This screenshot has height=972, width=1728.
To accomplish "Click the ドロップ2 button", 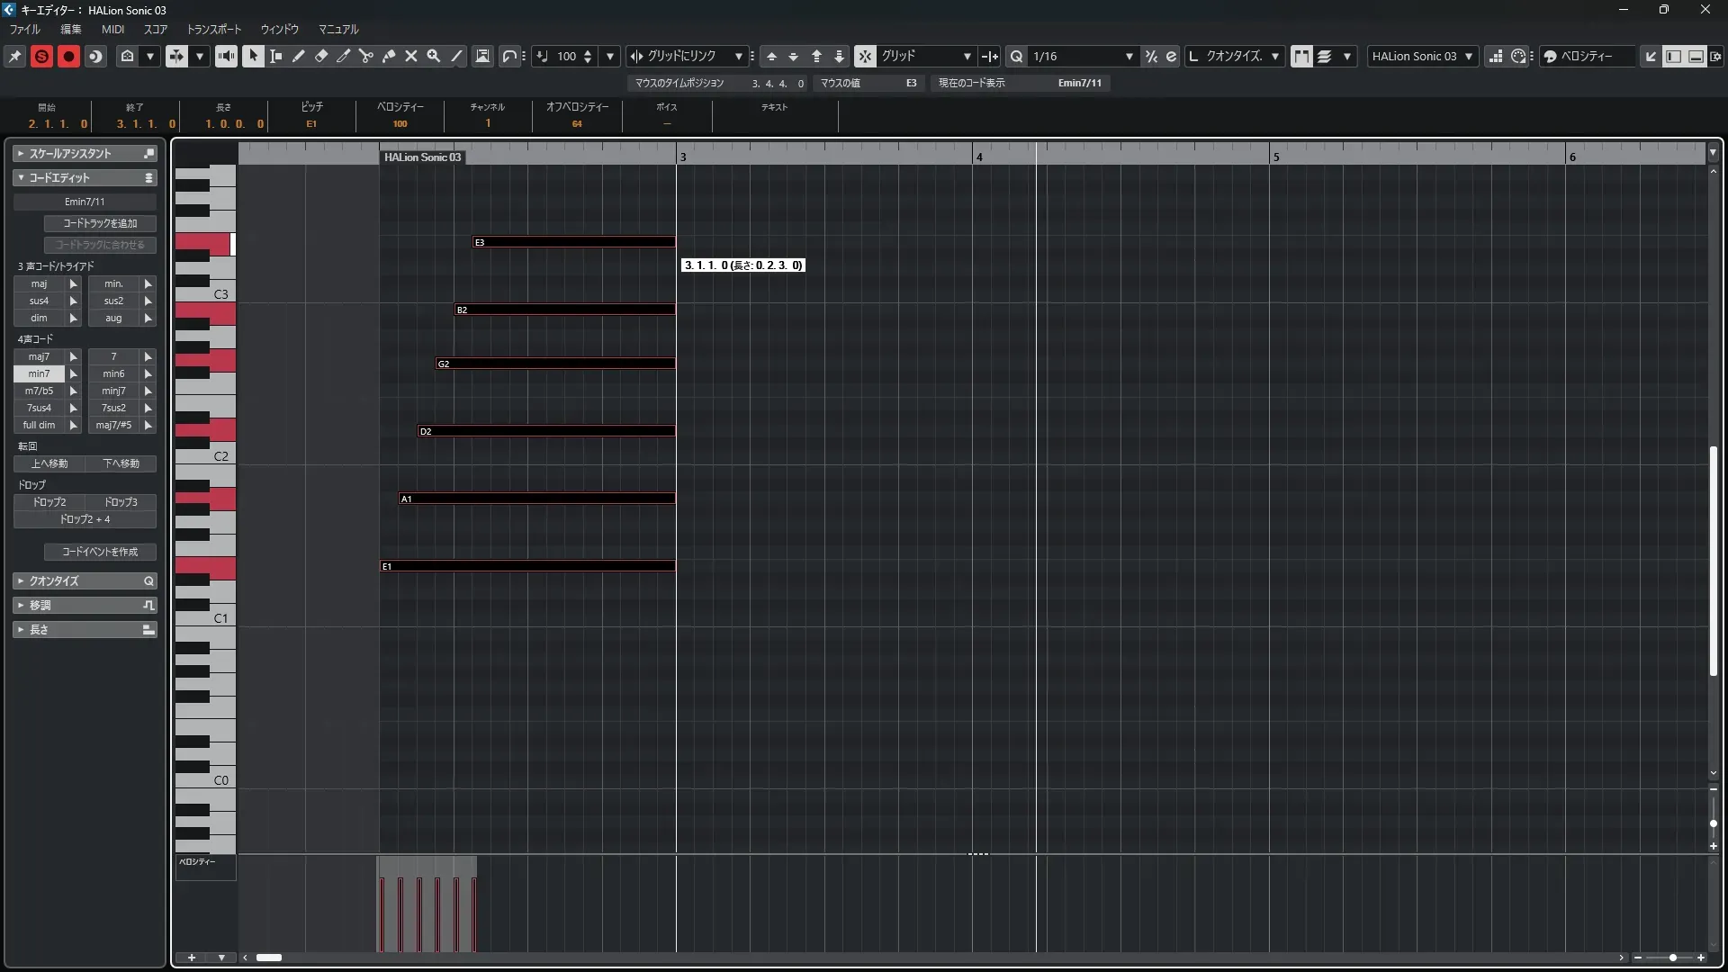I will [49, 502].
